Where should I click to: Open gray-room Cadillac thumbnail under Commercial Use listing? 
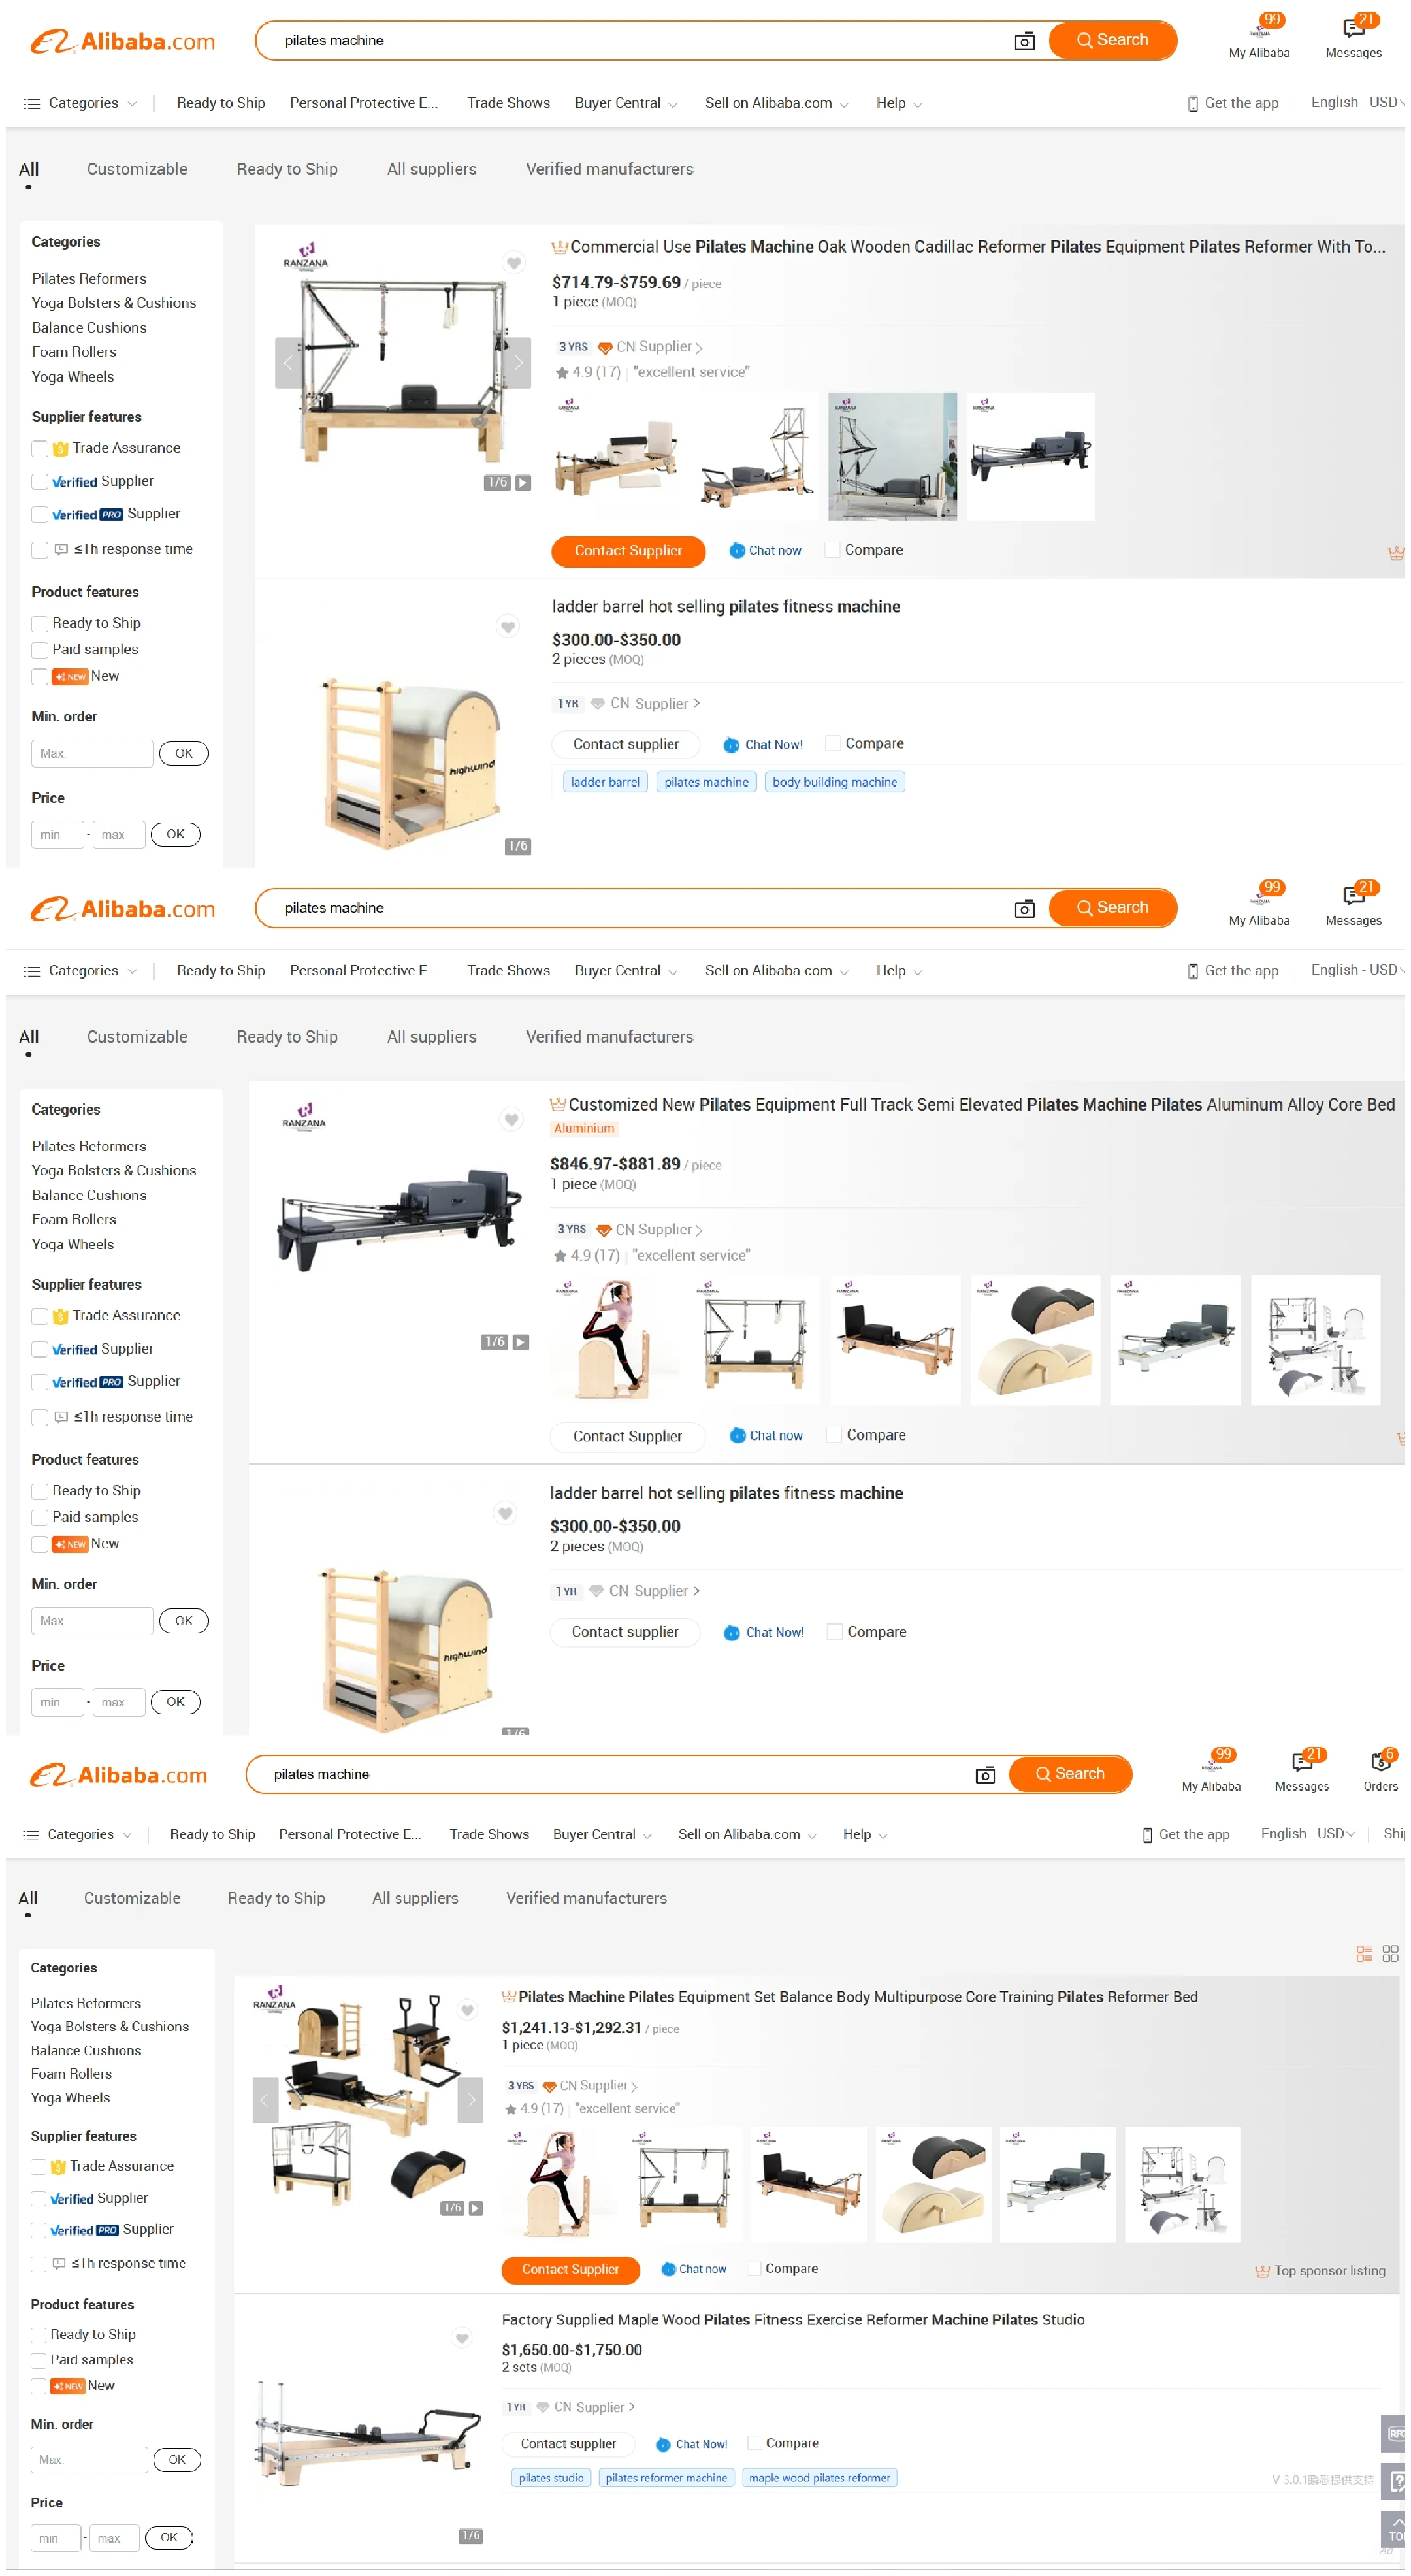click(892, 456)
